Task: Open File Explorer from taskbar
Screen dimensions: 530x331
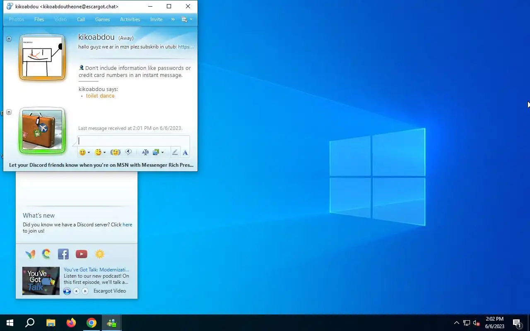Action: click(x=51, y=323)
